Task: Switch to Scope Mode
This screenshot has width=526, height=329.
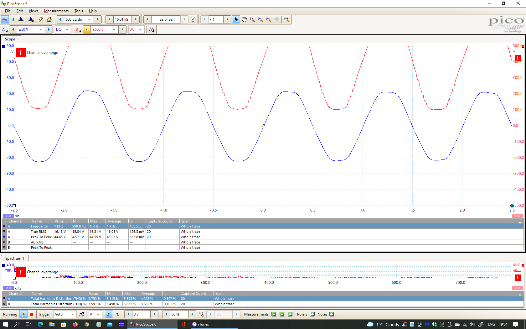Action: tap(5, 19)
